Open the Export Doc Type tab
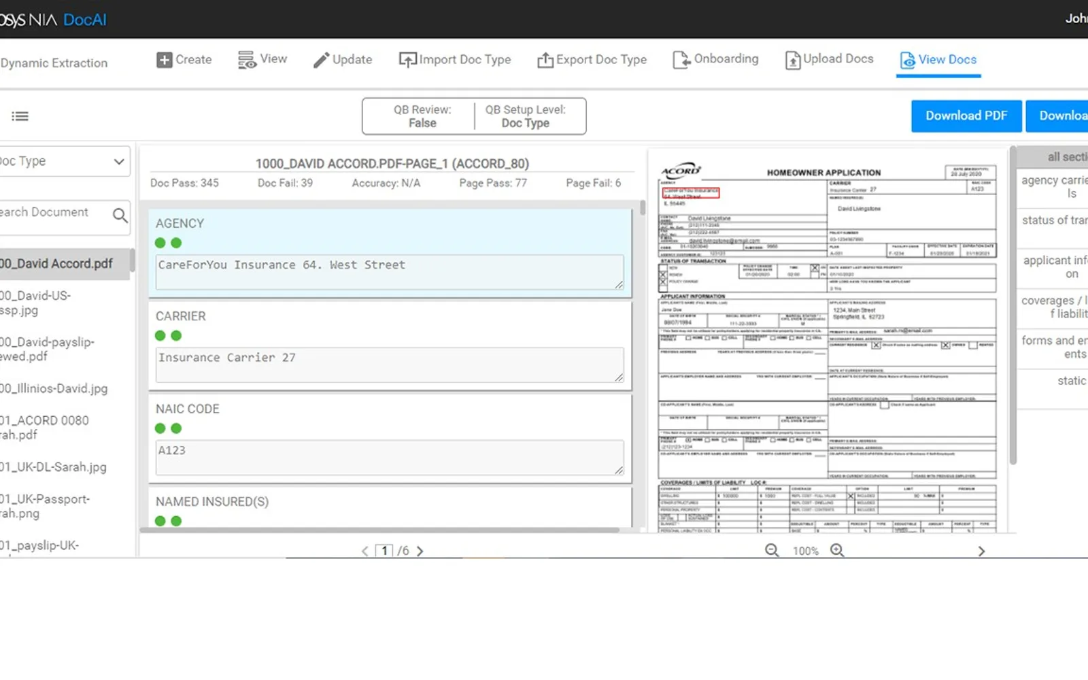The width and height of the screenshot is (1088, 680). (592, 60)
